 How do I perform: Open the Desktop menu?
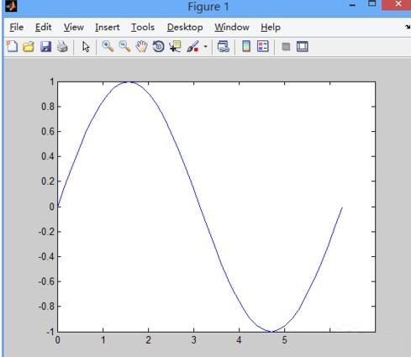point(185,28)
